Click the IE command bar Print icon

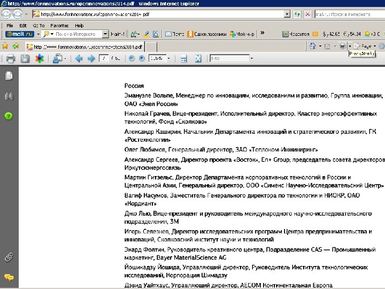(342, 46)
